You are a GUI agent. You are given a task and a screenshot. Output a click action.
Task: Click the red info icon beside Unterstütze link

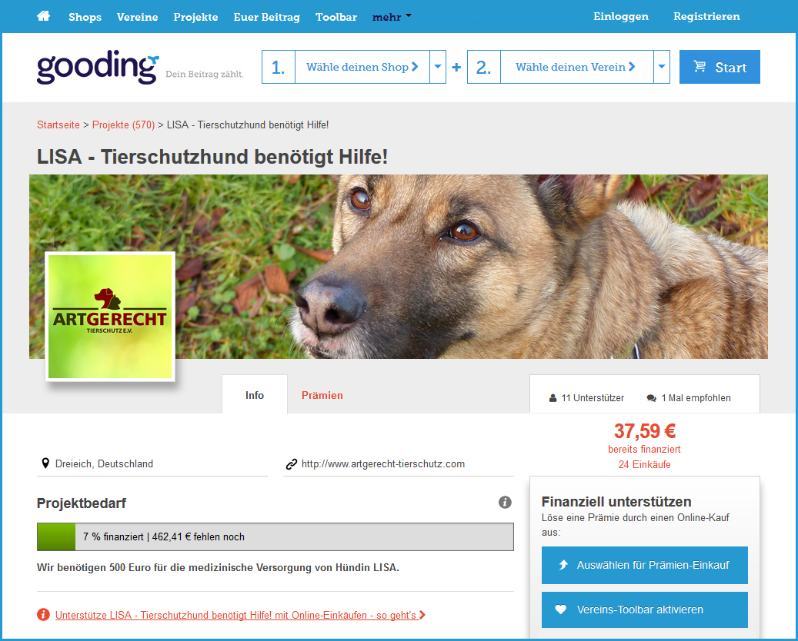point(43,615)
